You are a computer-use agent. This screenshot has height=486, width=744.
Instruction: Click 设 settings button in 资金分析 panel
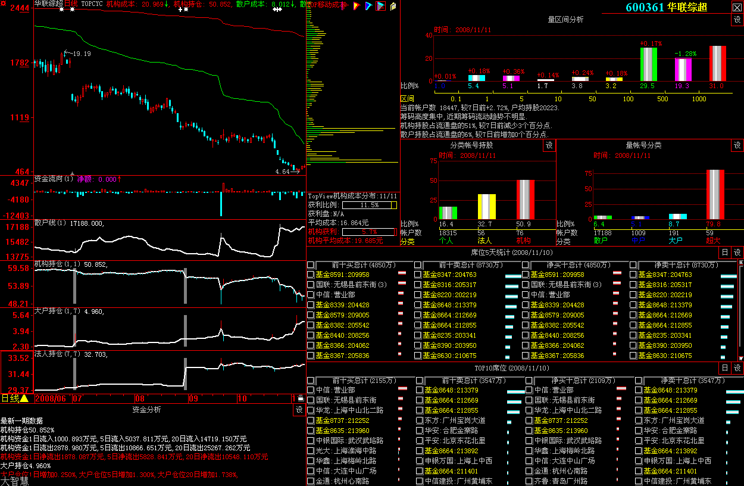299,410
